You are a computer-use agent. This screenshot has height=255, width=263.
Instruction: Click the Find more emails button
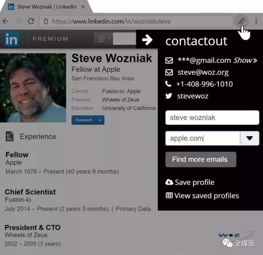pyautogui.click(x=201, y=159)
